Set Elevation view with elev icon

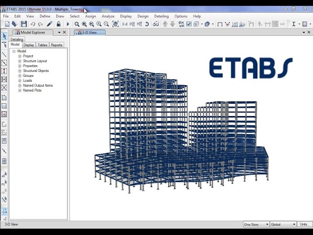pos(139,24)
